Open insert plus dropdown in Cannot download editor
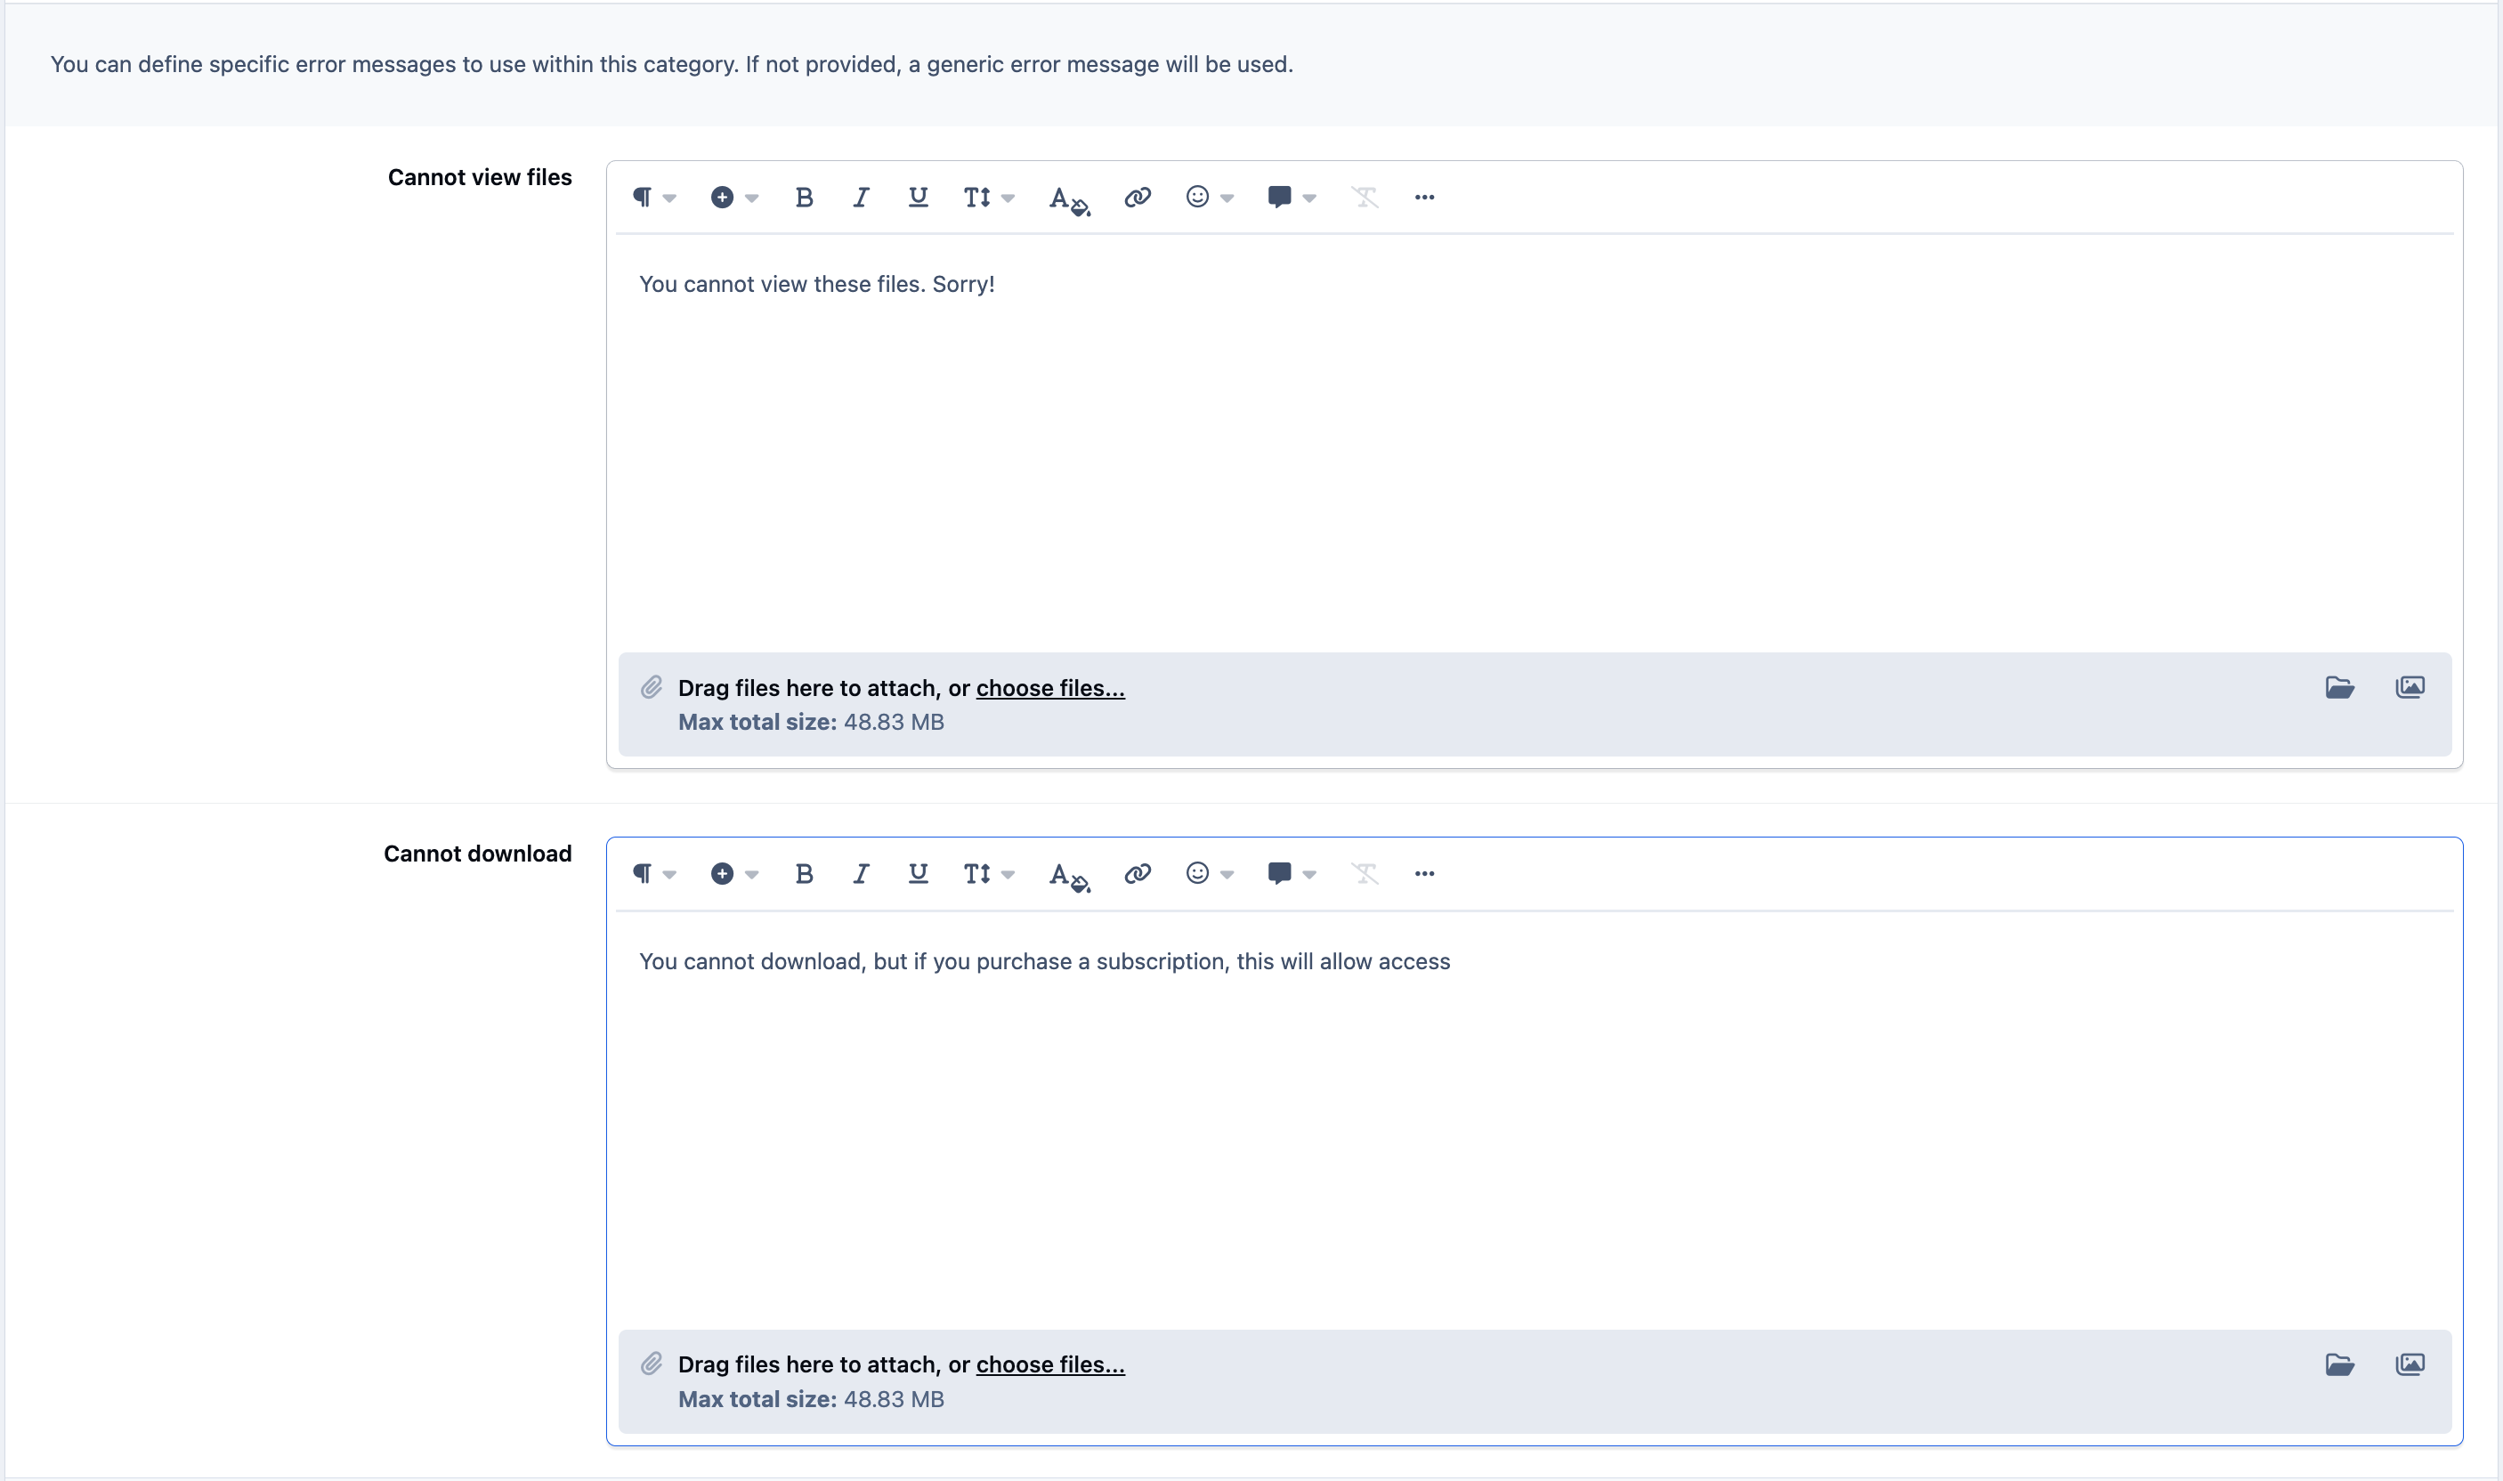The height and width of the screenshot is (1481, 2503). 733,874
